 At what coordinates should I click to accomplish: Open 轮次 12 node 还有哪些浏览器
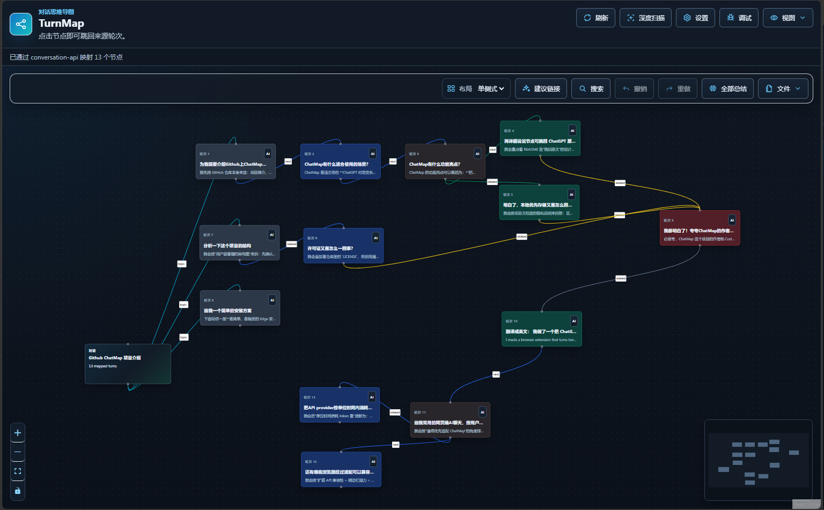341,469
